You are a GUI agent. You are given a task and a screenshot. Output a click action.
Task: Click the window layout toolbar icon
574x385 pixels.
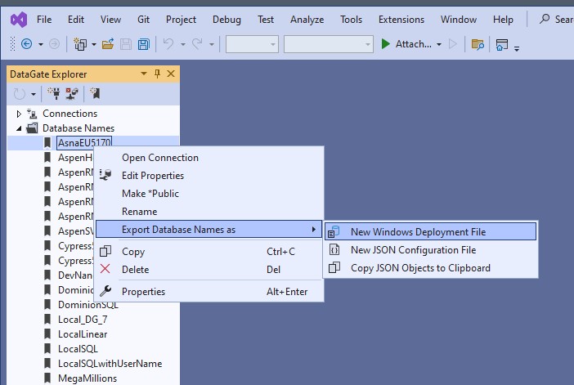pos(501,45)
